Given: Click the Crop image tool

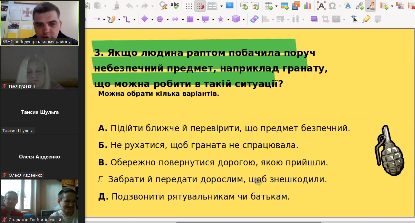Looking at the screenshot, I should (x=325, y=19).
